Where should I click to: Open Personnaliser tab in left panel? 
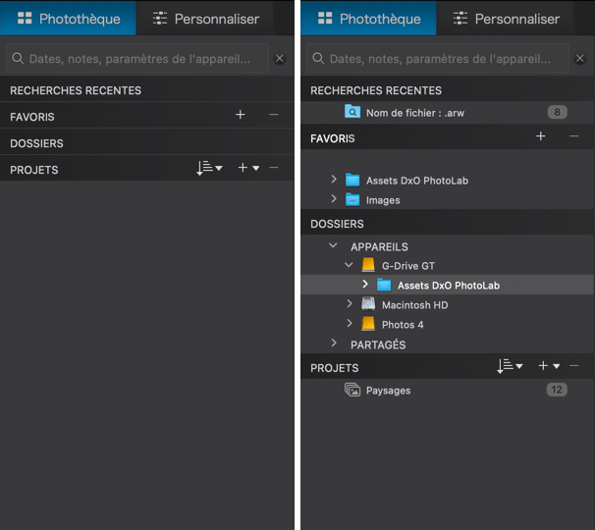point(205,19)
